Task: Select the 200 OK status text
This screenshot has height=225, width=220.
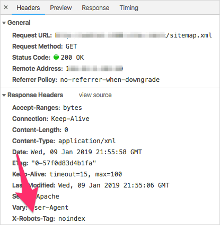Action: (72, 58)
